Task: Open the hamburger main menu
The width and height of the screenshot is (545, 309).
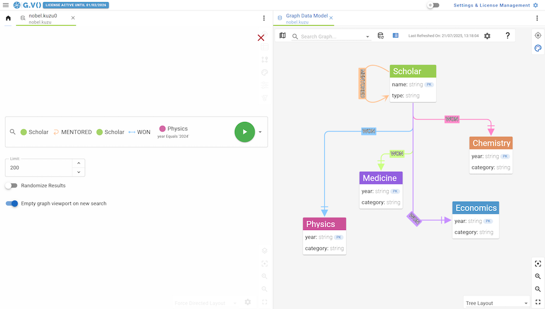Action: tap(5, 5)
